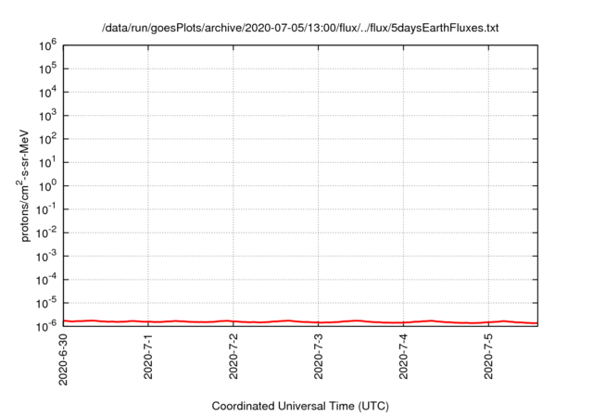This screenshot has width=593, height=415.
Task: Click the 10^0 y-axis tick label
Action: [47, 185]
